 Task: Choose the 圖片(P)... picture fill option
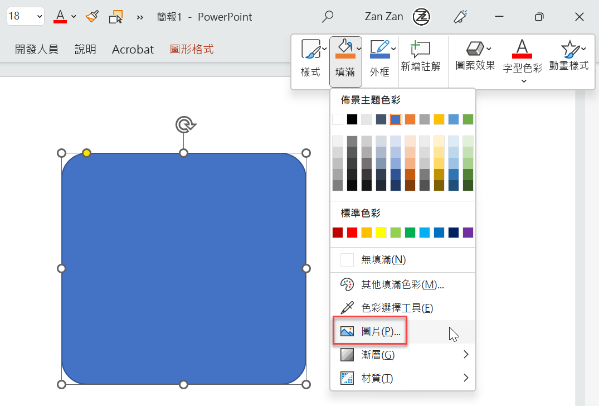point(403,331)
